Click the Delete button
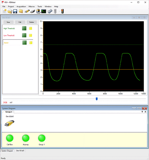The width and height of the screenshot is (149, 160). coord(31,22)
